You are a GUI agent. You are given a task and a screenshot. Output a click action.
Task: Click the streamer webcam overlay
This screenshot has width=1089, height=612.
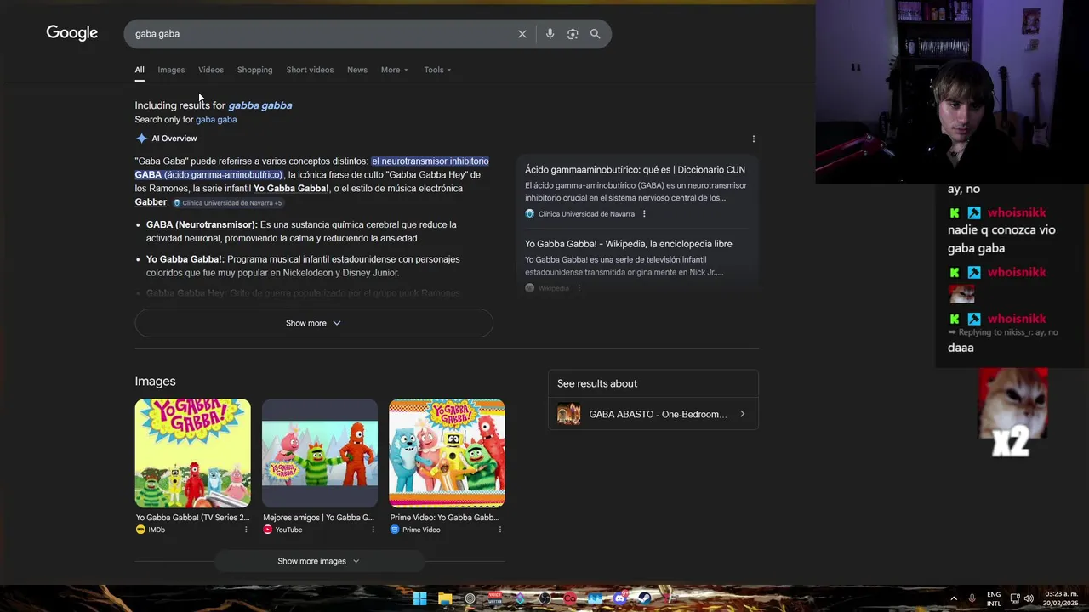pos(952,91)
